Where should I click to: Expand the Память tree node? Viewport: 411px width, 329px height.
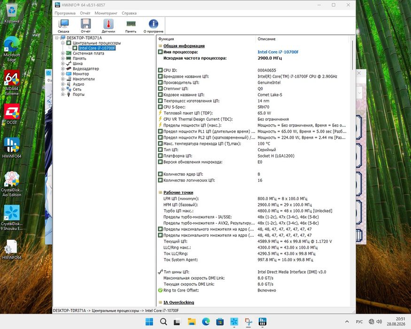(63, 58)
